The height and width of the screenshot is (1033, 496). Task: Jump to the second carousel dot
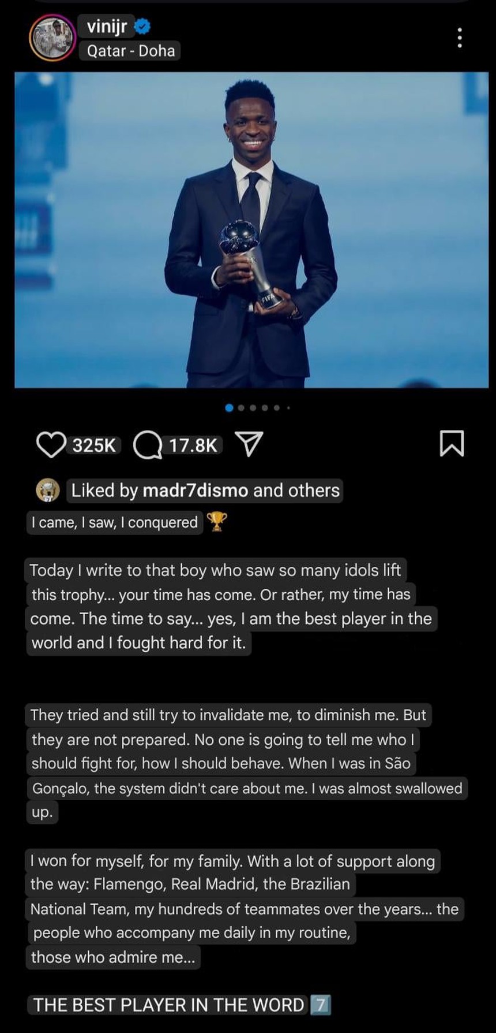coord(241,408)
